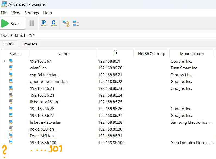Screen dimensions: 216x159
Task: Click Google, Inc. in the 192.168.86.27 row
Action: [x=181, y=116]
